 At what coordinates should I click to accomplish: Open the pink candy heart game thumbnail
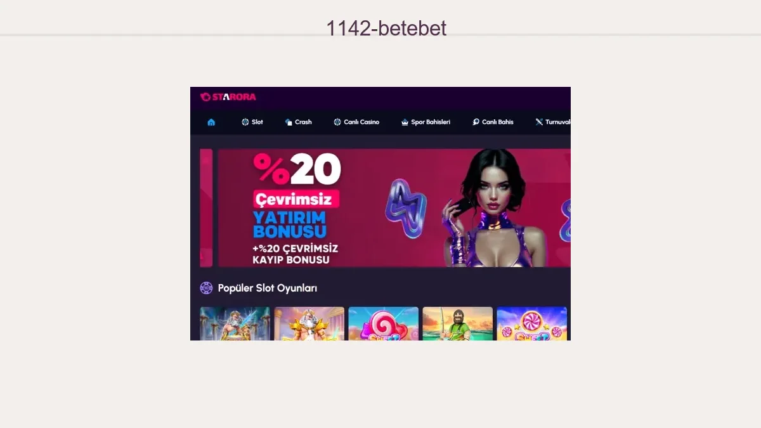point(383,324)
